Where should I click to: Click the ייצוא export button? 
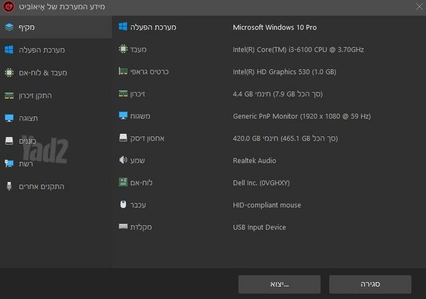click(x=279, y=284)
